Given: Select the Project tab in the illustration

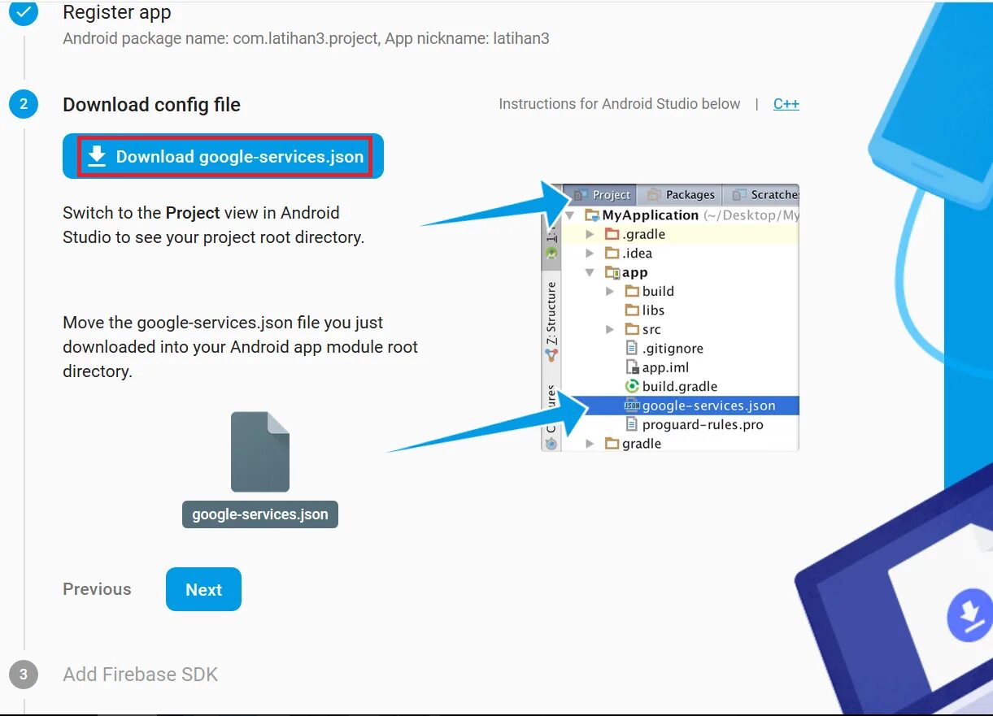Looking at the screenshot, I should [x=602, y=195].
